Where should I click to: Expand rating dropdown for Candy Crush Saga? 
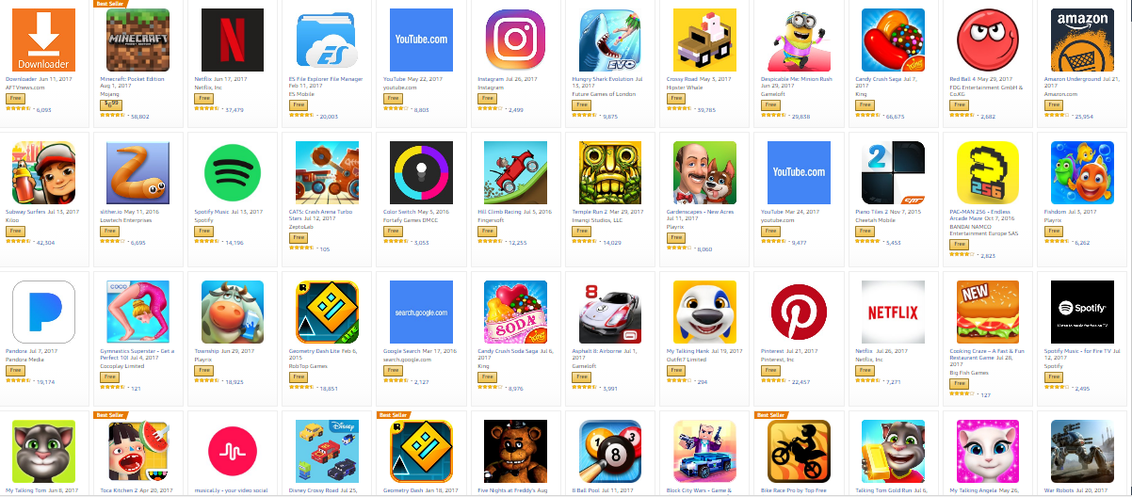pyautogui.click(x=881, y=116)
